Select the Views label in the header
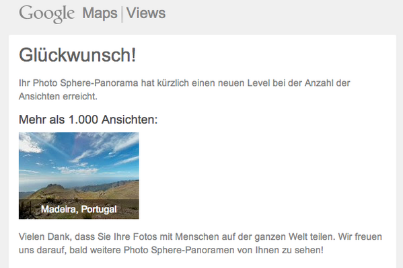 [x=146, y=13]
